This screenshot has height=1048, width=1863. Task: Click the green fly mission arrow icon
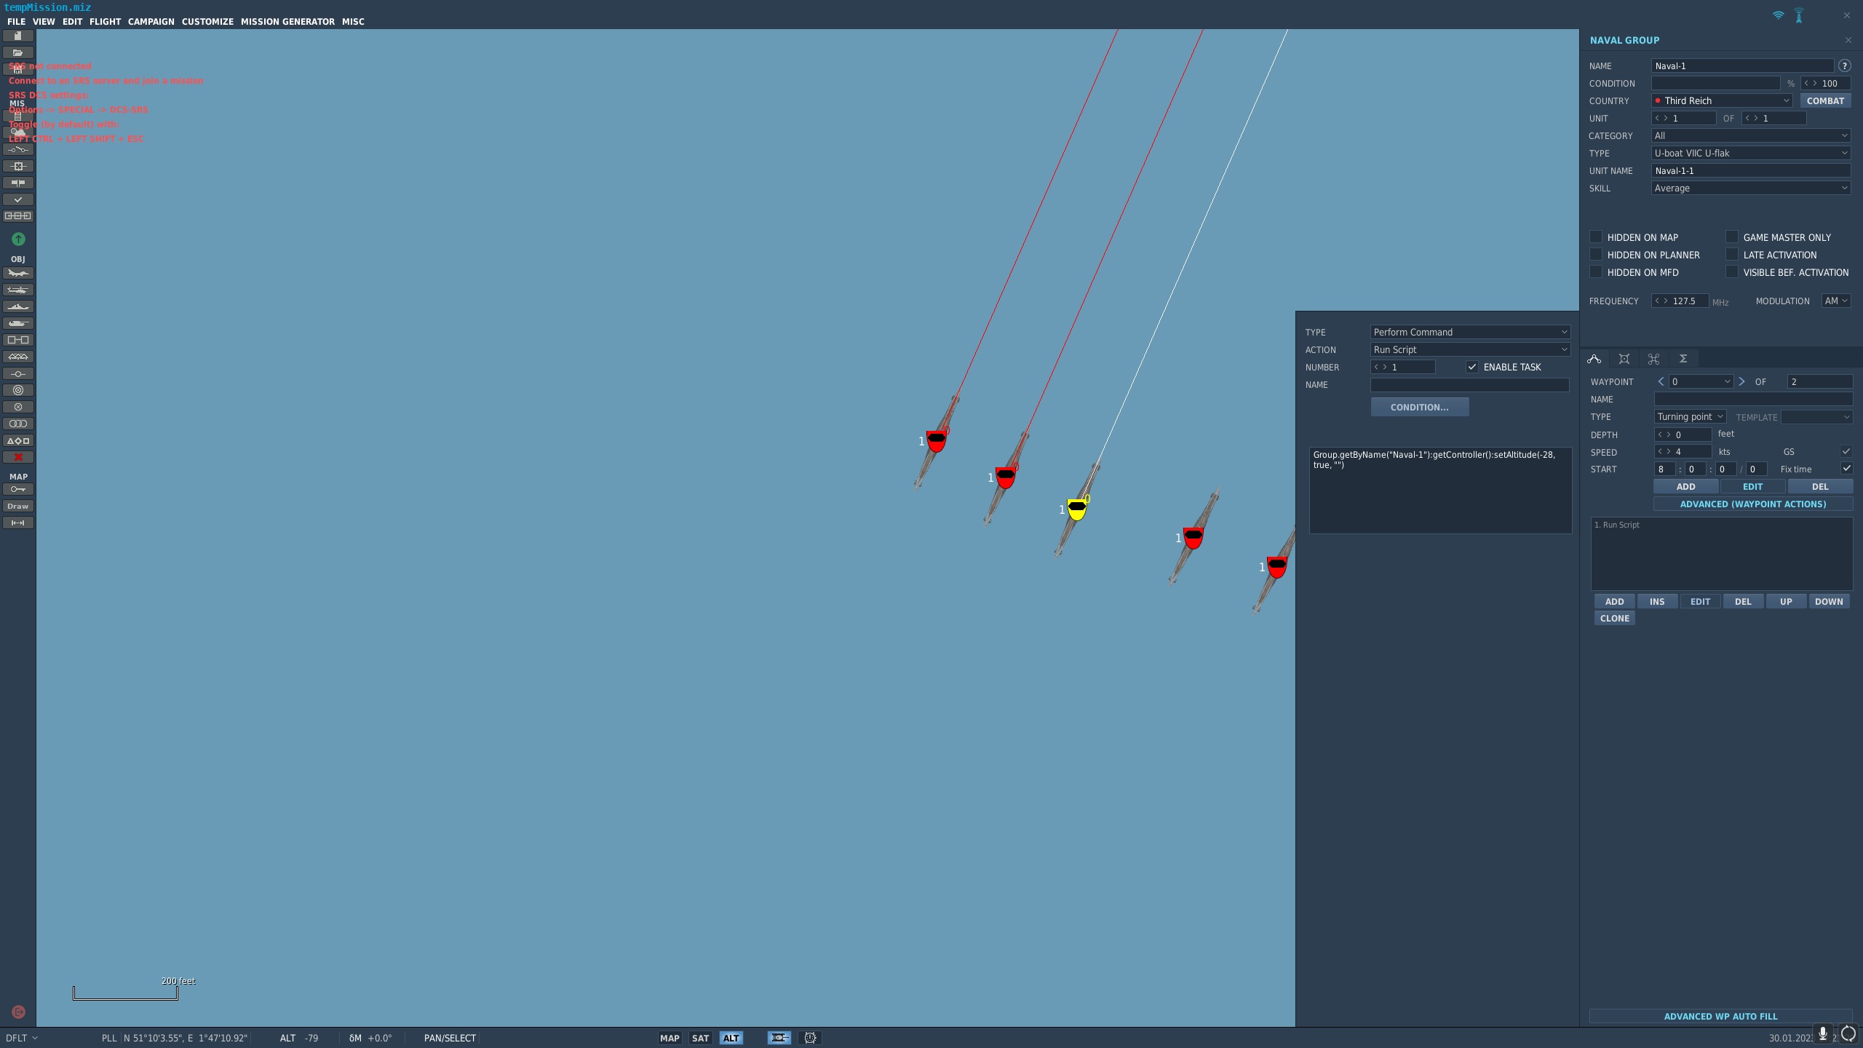18,239
